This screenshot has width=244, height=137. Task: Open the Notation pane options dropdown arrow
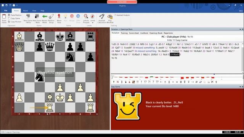(x=240, y=29)
